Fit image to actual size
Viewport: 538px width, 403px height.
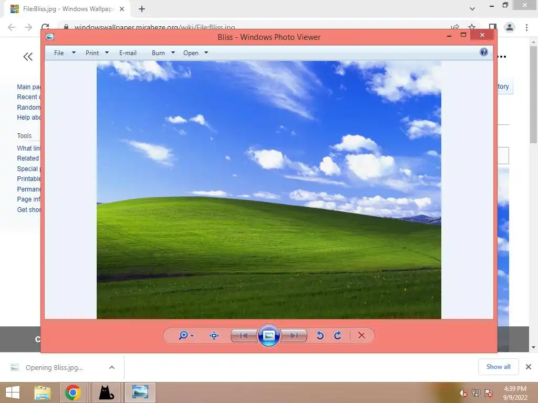pos(214,335)
